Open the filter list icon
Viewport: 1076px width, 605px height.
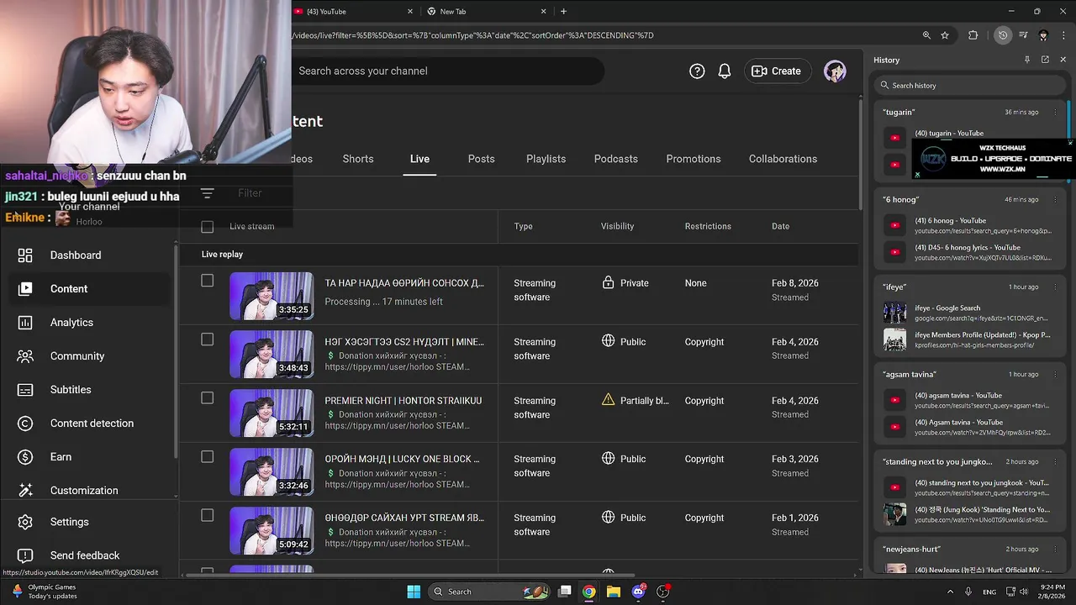208,193
